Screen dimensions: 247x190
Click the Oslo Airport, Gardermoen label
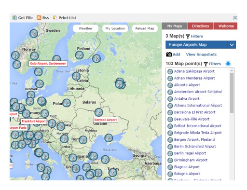48,64
